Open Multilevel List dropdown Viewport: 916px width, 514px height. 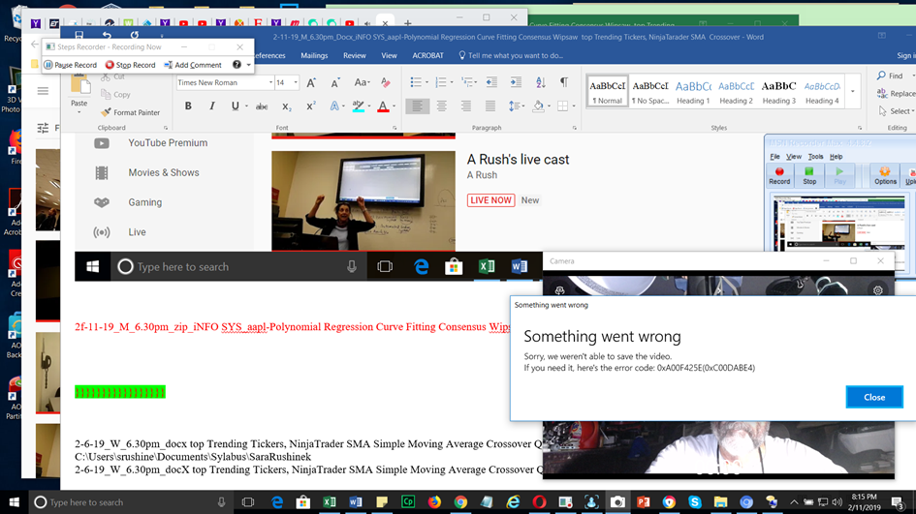point(476,83)
